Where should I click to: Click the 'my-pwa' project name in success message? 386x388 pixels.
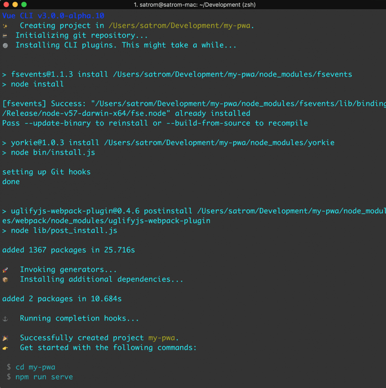pyautogui.click(x=162, y=338)
